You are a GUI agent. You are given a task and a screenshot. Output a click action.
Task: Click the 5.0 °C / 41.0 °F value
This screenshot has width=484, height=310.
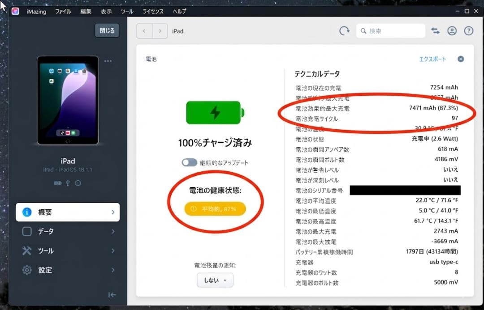438,210
